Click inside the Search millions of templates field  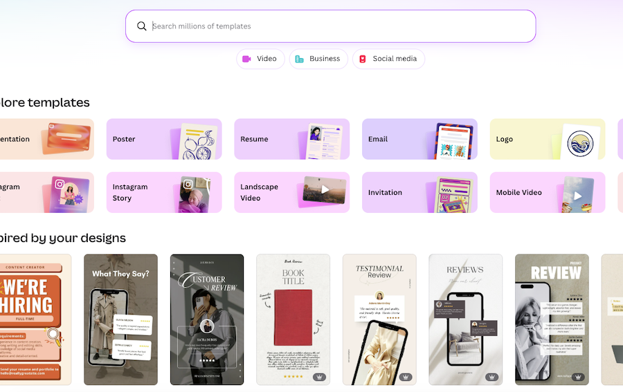(331, 26)
